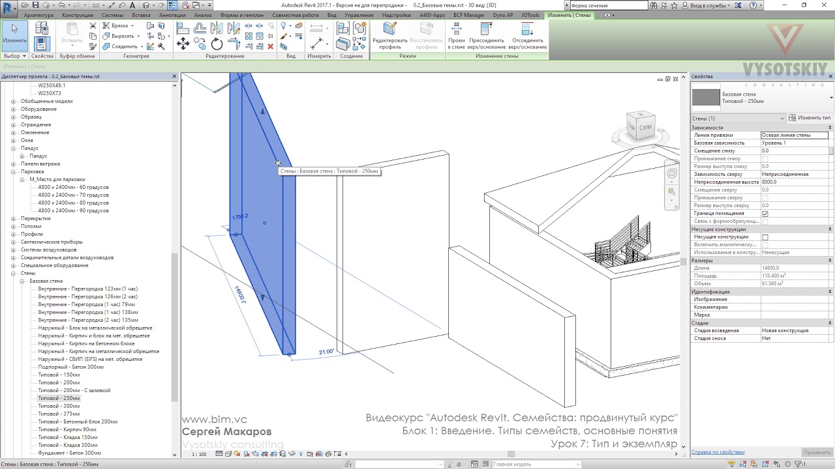This screenshot has height=469, width=835.
Task: Click Отсоединить верх/основание tool
Action: (527, 36)
